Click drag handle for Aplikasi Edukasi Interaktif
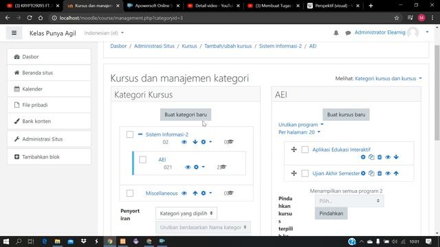The height and width of the screenshot is (247, 440). coord(294,150)
